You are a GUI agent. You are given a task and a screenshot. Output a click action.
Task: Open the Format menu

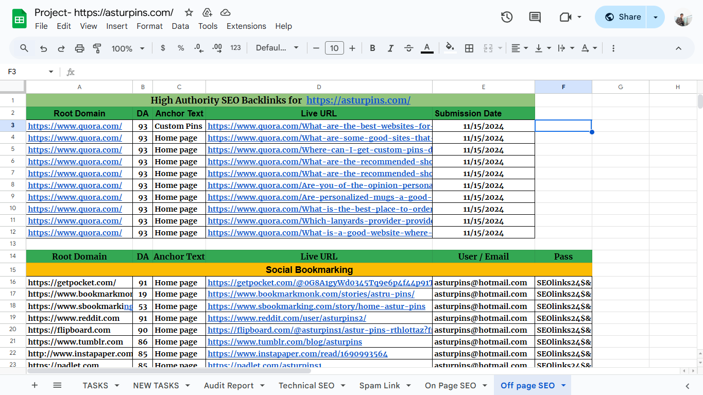click(149, 26)
